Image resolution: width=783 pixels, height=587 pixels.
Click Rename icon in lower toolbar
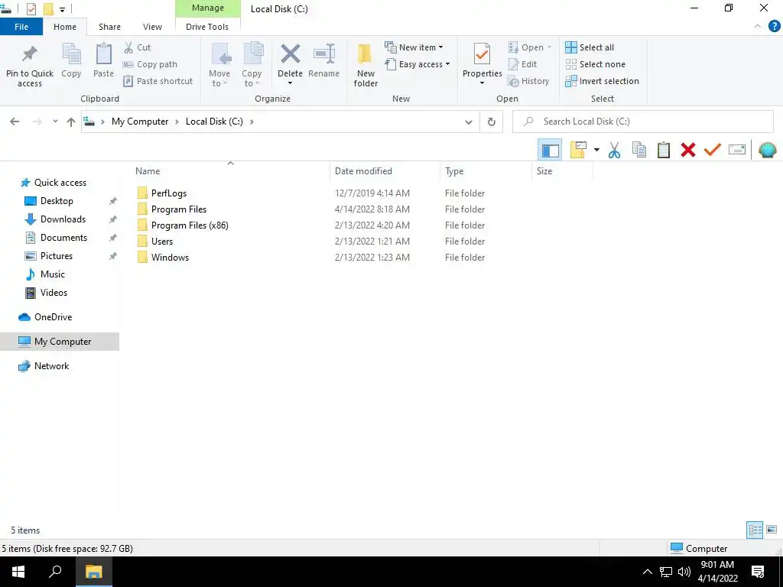click(737, 150)
